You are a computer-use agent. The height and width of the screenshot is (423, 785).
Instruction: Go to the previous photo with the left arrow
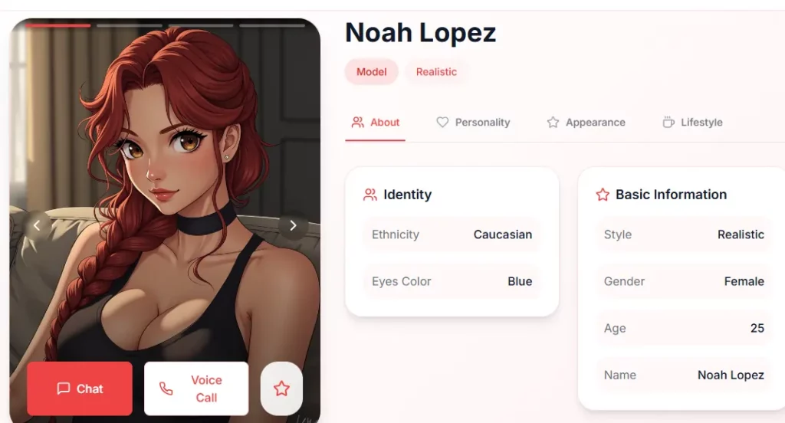coord(37,226)
